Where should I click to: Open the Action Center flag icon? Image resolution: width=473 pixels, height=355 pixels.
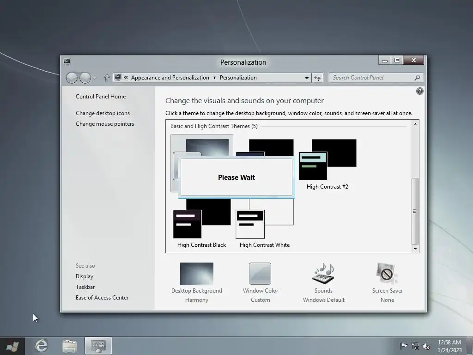pos(404,346)
